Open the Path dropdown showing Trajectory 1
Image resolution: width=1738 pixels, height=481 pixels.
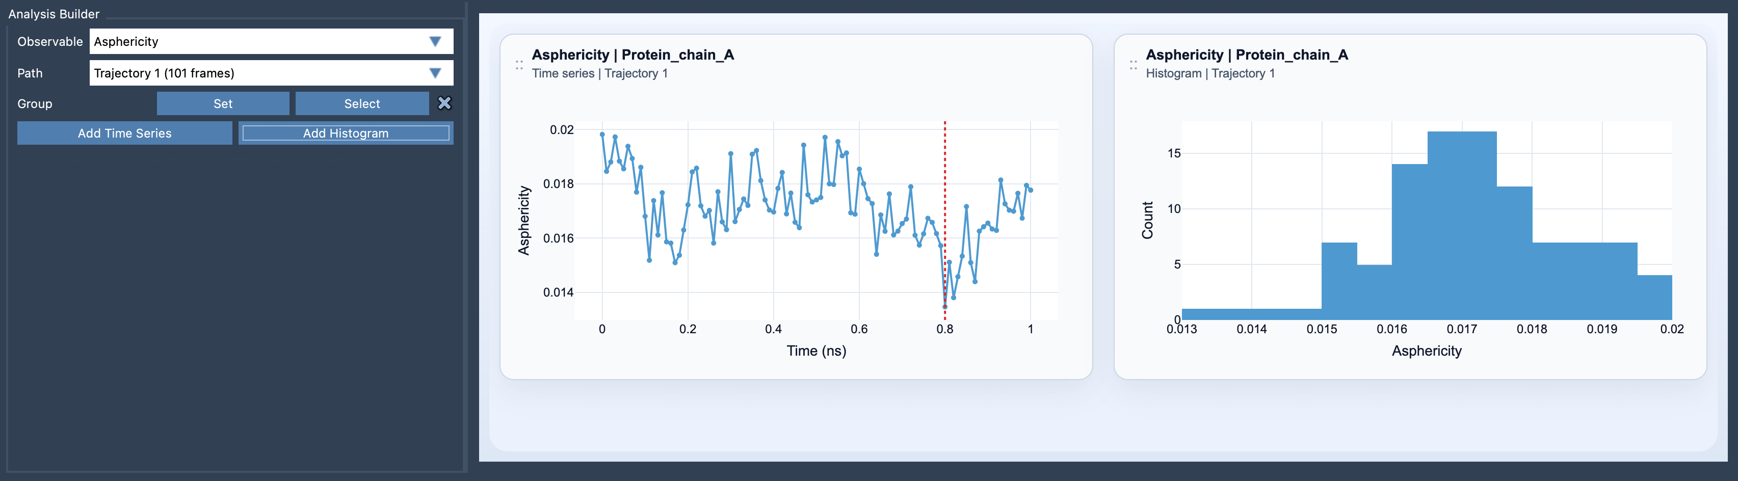point(270,73)
